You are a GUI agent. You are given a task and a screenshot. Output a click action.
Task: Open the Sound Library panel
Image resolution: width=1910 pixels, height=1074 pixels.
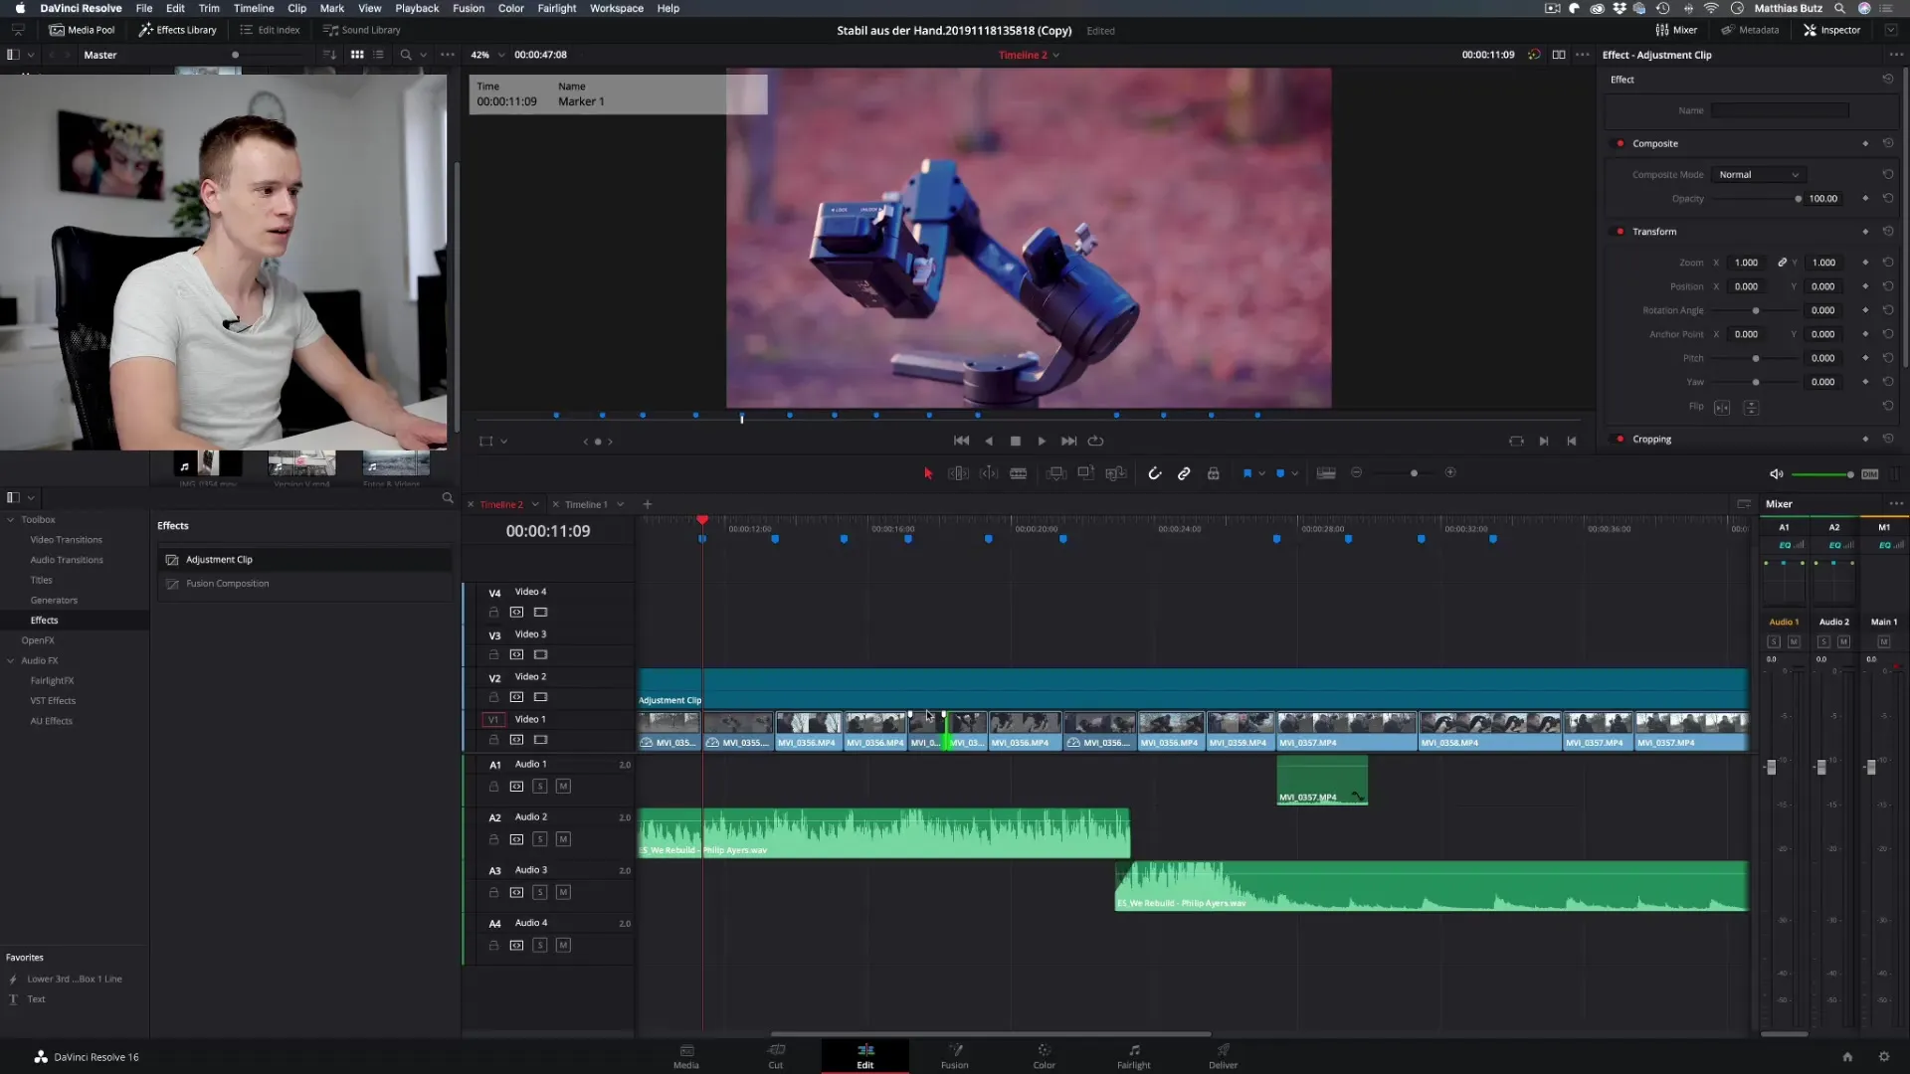tap(362, 30)
